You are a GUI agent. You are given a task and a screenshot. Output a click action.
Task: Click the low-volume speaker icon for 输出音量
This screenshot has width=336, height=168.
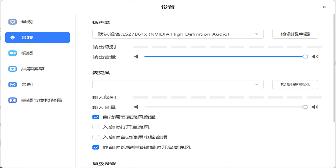click(x=136, y=57)
